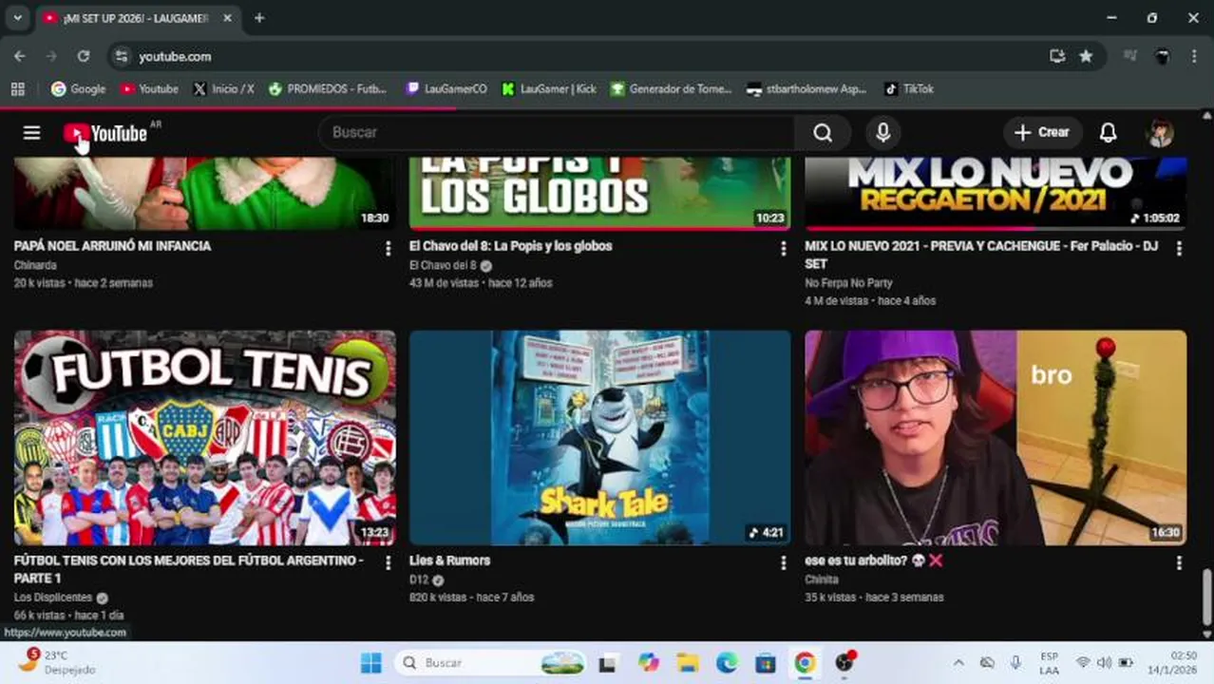Viewport: 1214px width, 684px height.
Task: Bookmark this page with the star
Action: pyautogui.click(x=1086, y=56)
